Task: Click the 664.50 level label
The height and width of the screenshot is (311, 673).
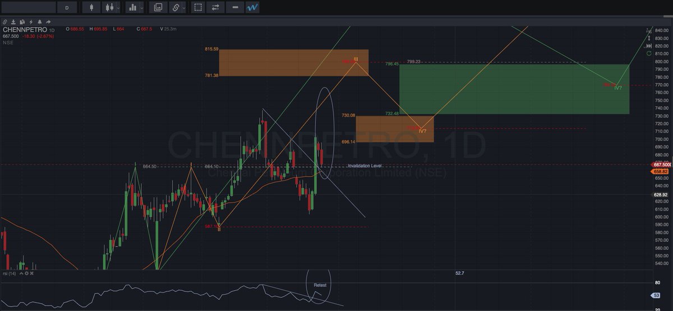Action: pos(149,166)
